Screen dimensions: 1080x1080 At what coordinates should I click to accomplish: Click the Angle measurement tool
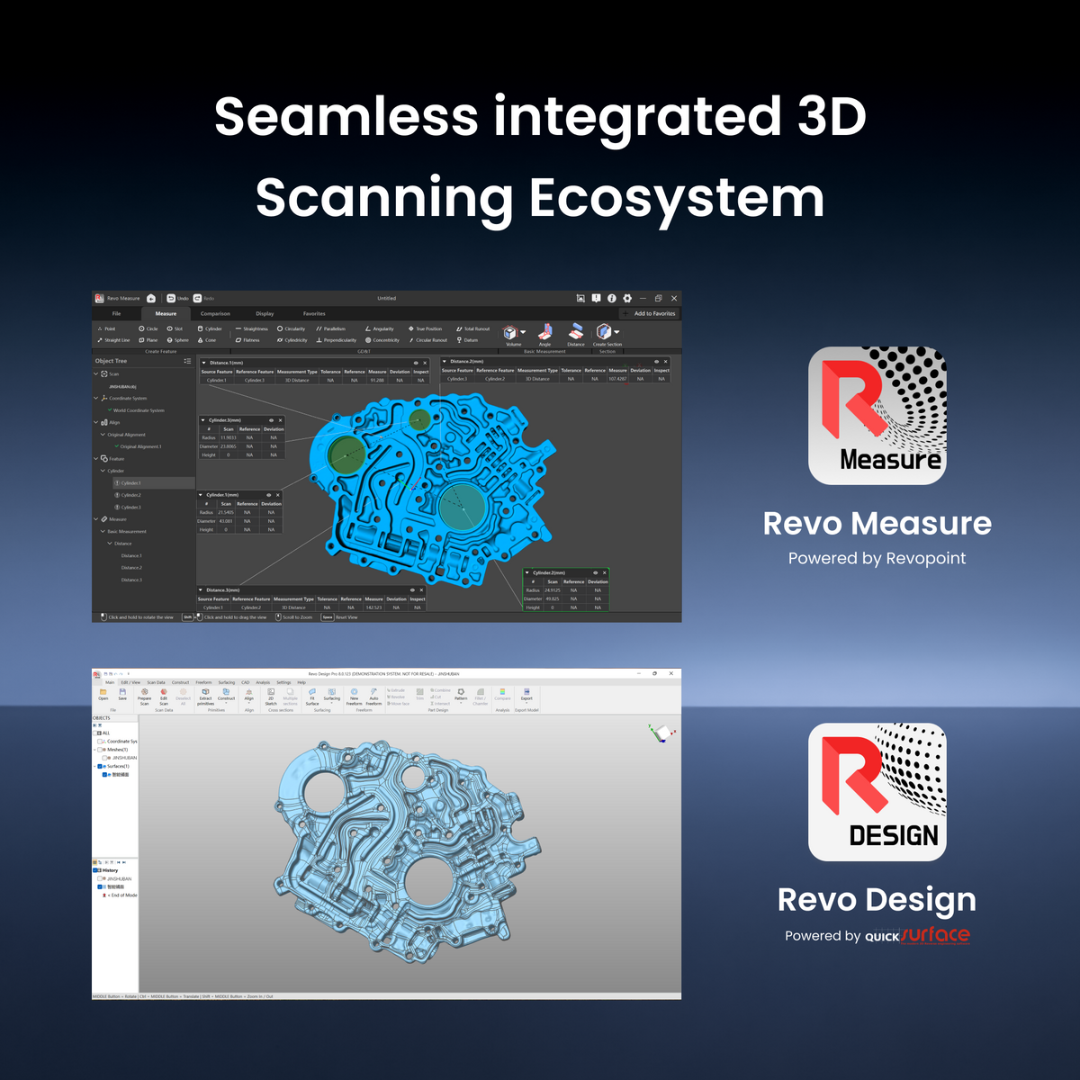click(x=544, y=335)
